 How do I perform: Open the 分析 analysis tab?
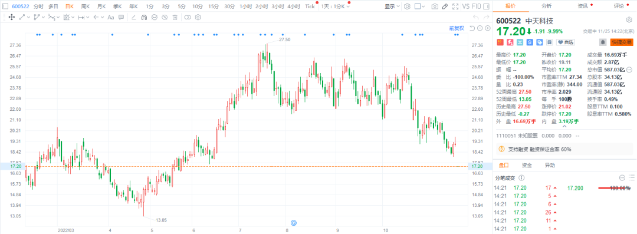click(x=546, y=6)
